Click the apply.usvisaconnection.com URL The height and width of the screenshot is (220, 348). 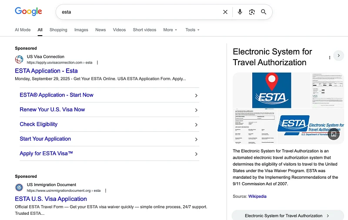click(60, 63)
